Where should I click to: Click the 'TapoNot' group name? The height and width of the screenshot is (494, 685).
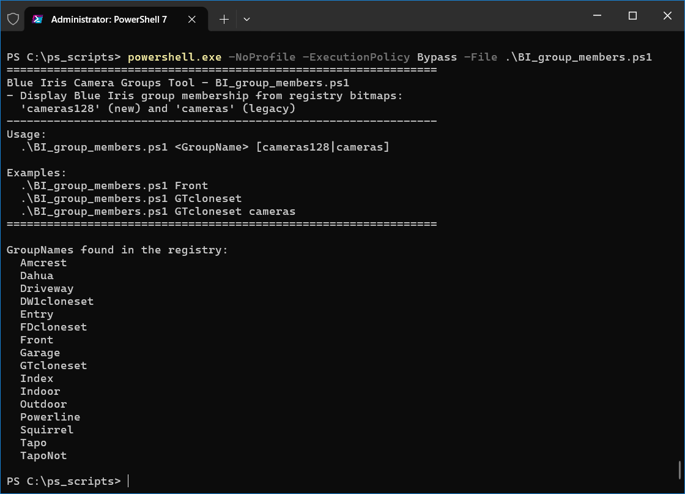[43, 455]
